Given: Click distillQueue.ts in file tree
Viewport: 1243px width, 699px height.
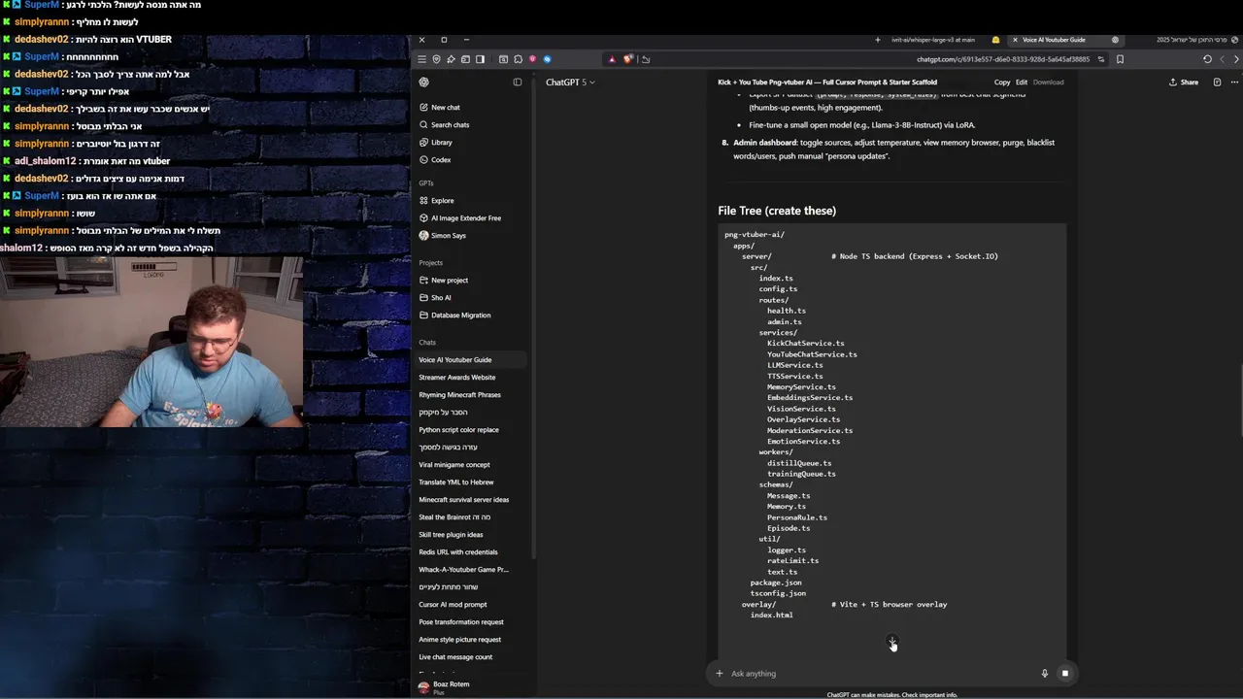Looking at the screenshot, I should [799, 463].
